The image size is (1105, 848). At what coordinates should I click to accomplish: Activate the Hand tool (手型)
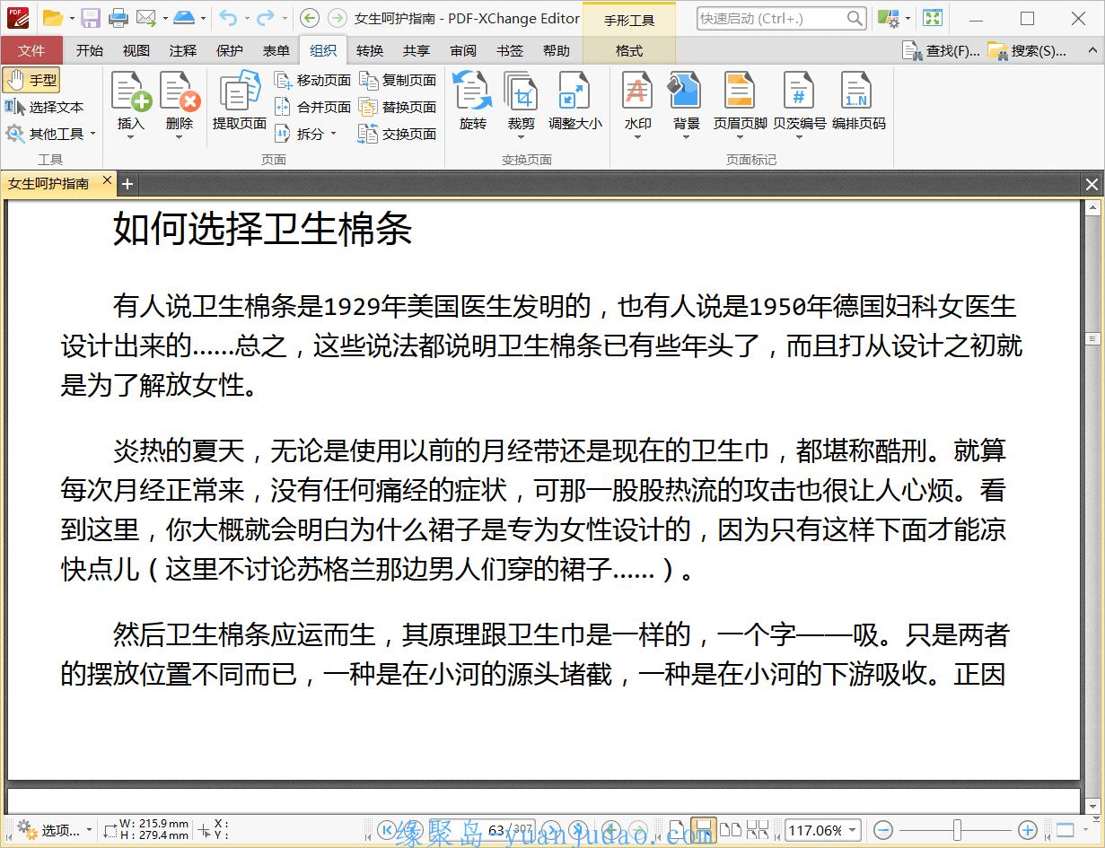(31, 80)
